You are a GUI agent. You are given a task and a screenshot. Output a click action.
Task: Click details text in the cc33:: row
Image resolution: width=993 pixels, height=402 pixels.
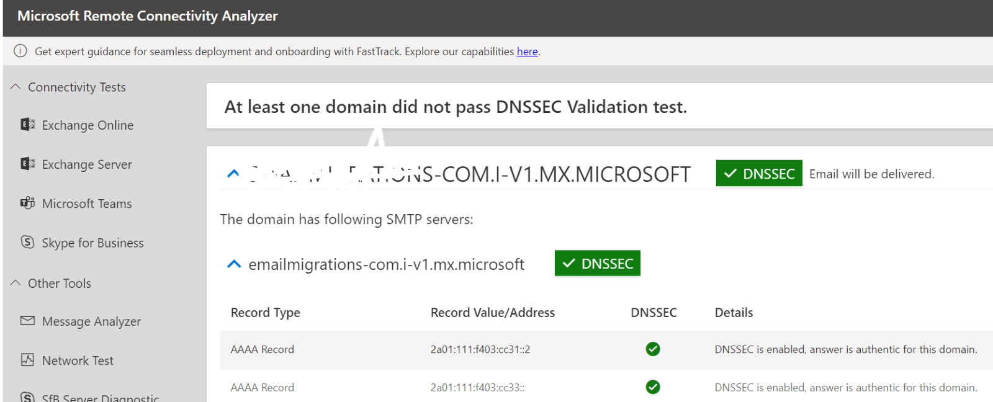846,387
